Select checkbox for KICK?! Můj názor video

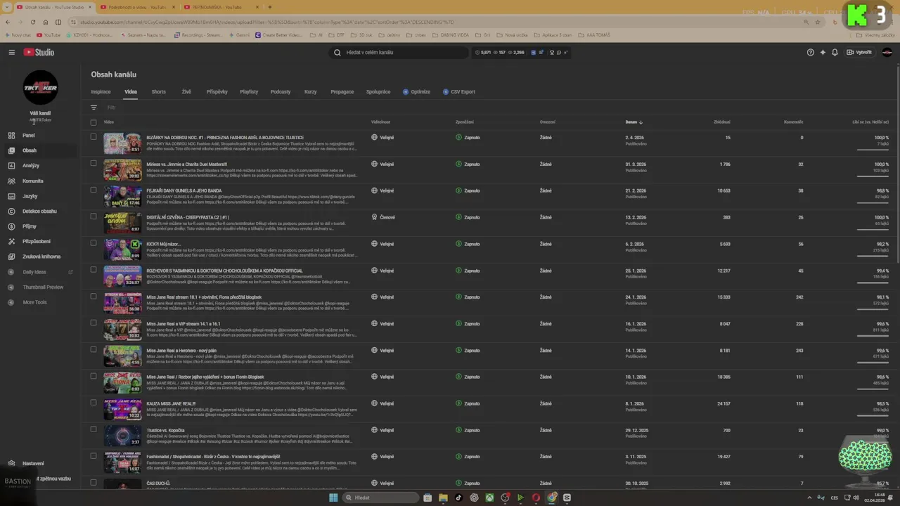[x=93, y=243]
